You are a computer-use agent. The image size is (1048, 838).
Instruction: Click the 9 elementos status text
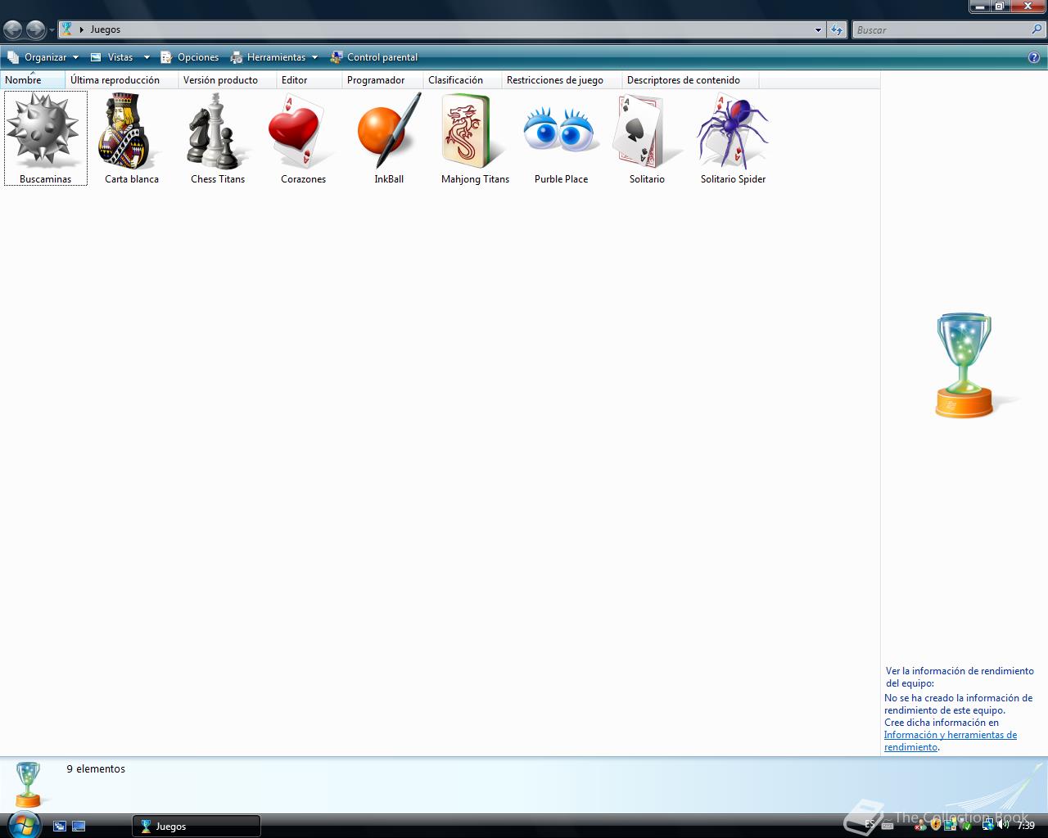[96, 769]
